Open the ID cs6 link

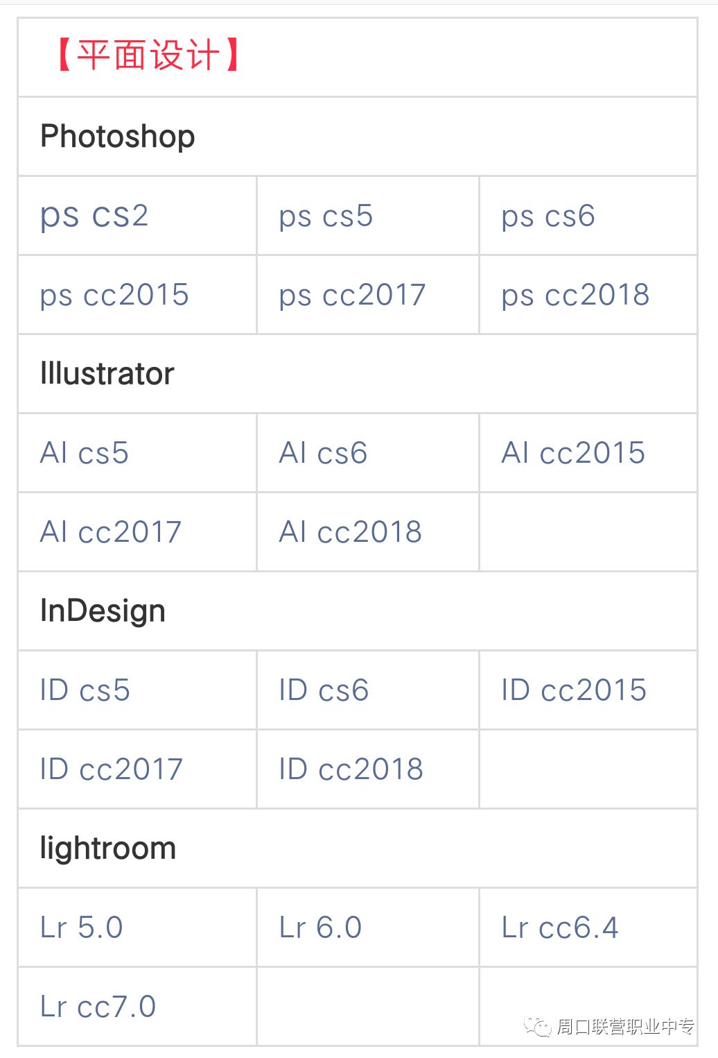(324, 690)
